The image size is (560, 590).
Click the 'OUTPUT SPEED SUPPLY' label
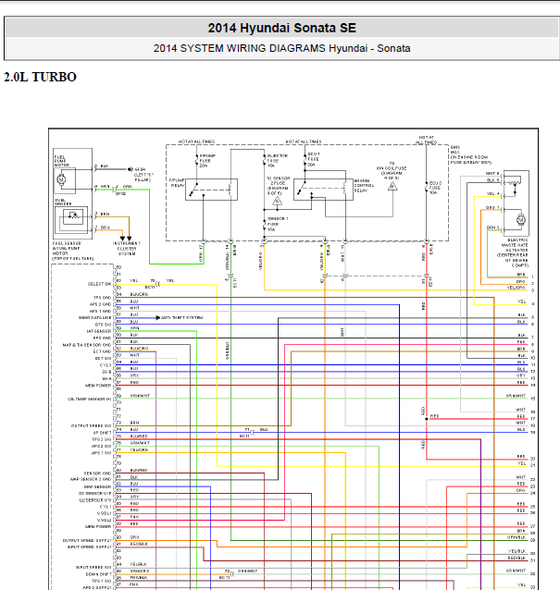coord(87,541)
